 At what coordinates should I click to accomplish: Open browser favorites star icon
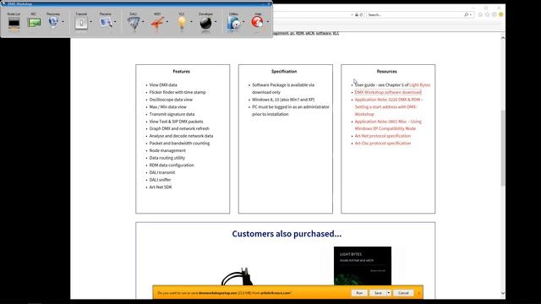click(487, 15)
